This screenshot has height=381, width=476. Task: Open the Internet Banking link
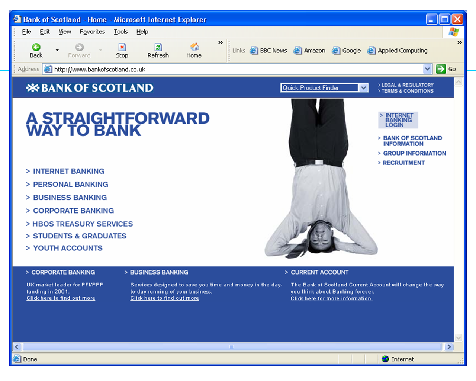tap(65, 171)
